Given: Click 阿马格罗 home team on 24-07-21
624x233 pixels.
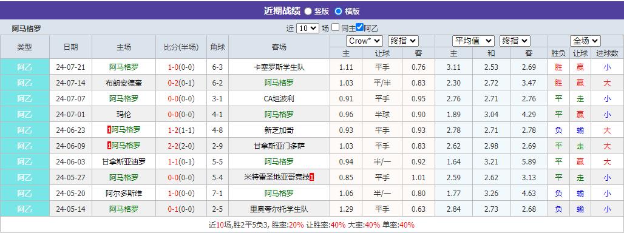Looking at the screenshot, I should coord(124,67).
